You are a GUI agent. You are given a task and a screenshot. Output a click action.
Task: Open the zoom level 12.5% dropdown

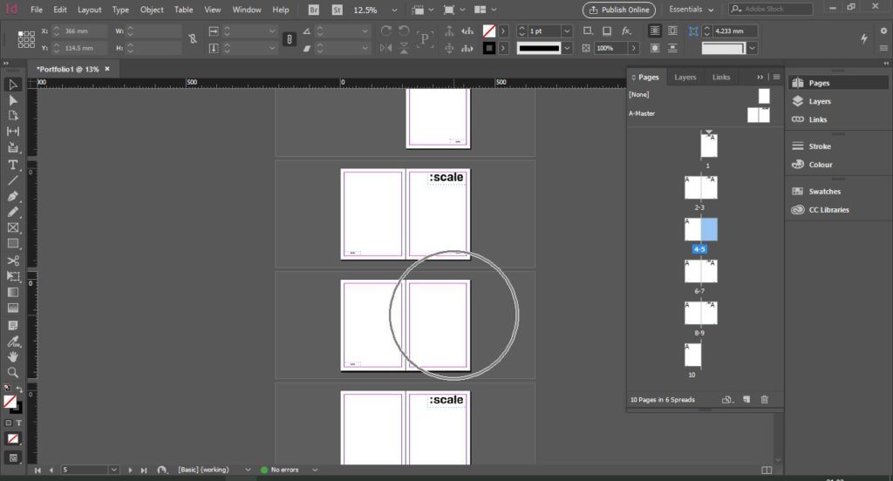point(396,10)
